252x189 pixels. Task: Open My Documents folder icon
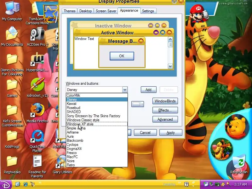pos(12,37)
